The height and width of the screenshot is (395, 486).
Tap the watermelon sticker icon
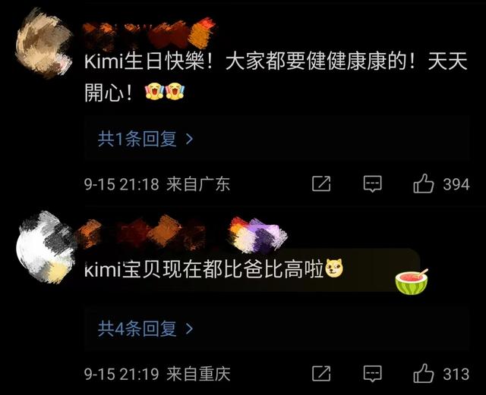412,281
